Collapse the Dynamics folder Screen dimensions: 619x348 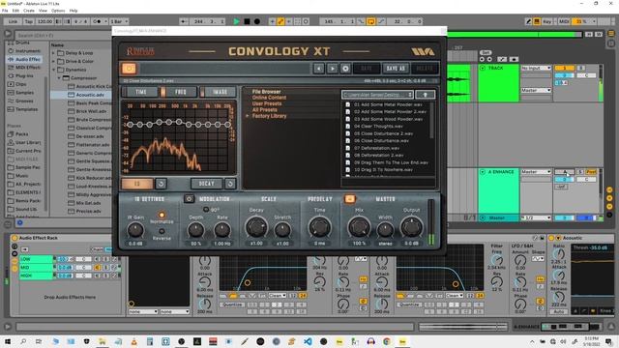(53, 70)
